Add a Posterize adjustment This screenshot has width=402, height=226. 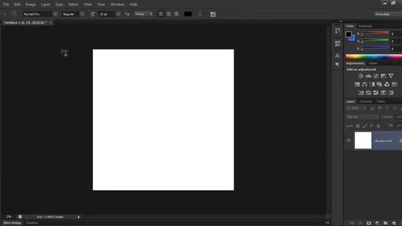coord(368,92)
